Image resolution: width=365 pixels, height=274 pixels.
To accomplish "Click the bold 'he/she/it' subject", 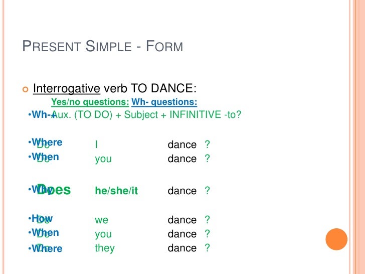I will coord(116,191).
